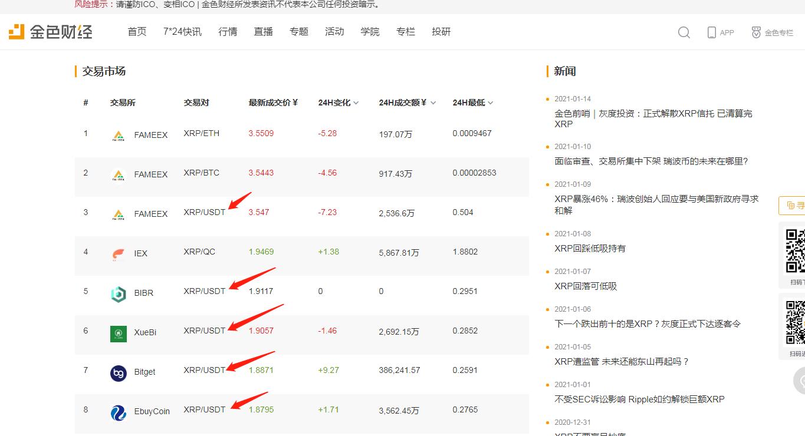Select the Bitget exchange icon

pyautogui.click(x=118, y=371)
